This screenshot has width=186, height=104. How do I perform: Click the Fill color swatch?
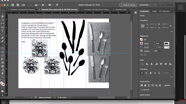pyautogui.click(x=142, y=40)
